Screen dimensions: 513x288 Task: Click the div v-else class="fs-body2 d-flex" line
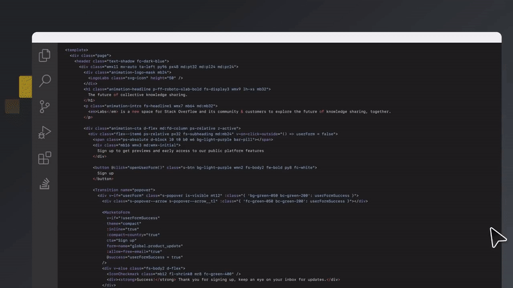tap(144, 268)
